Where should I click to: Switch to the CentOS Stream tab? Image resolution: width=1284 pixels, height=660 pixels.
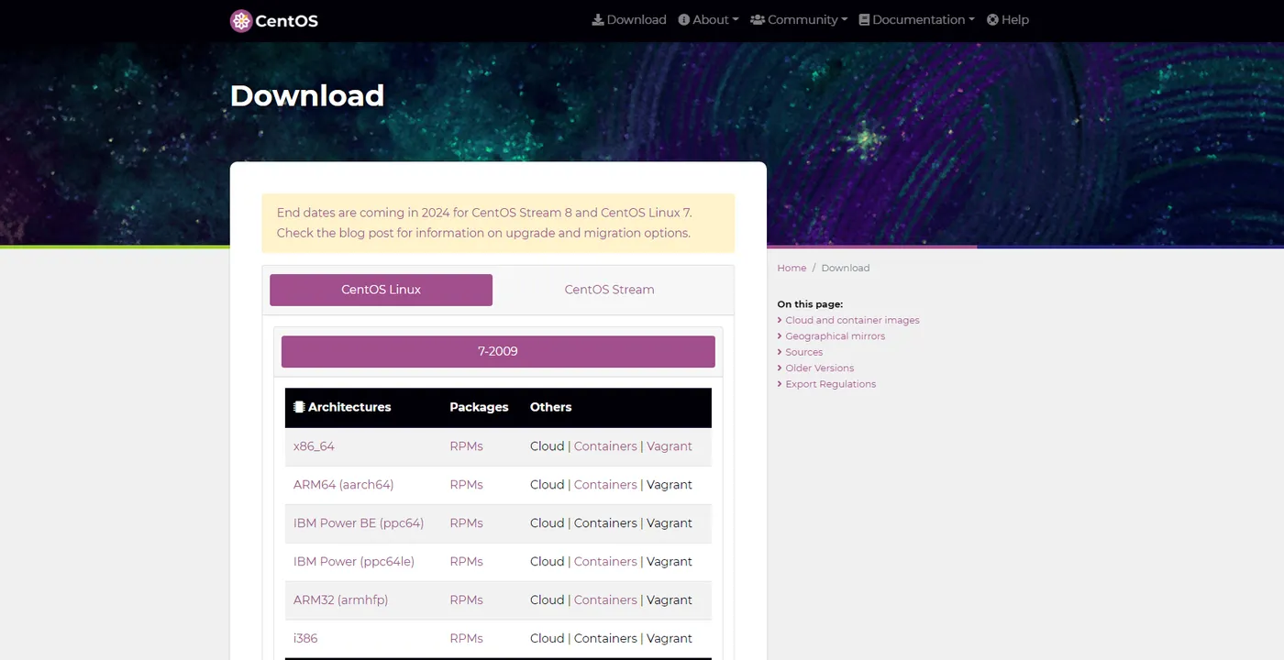click(609, 290)
